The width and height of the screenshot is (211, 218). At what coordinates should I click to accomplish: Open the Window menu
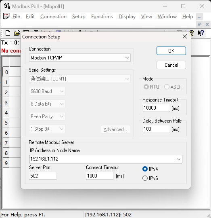pos(167,17)
